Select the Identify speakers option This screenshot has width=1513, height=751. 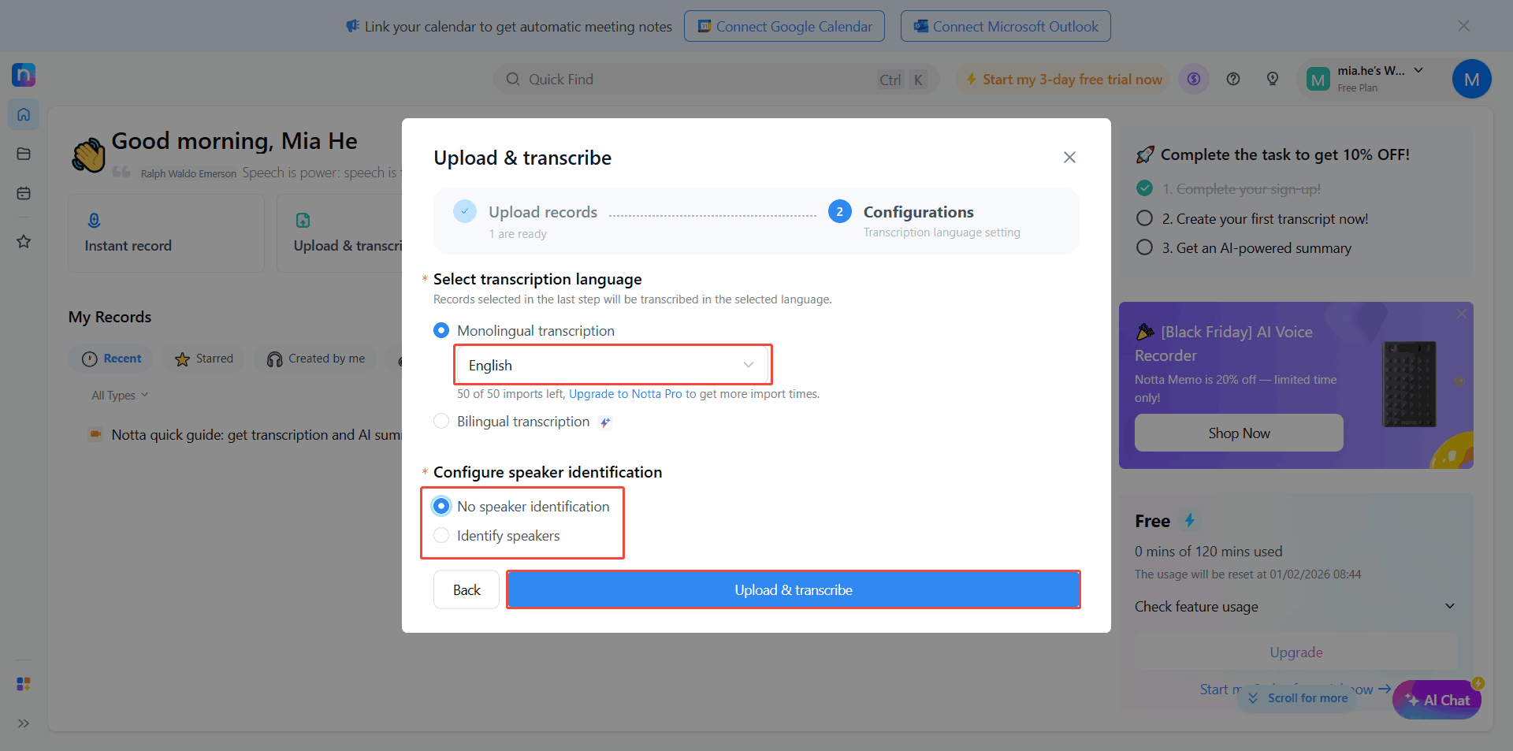tap(441, 535)
